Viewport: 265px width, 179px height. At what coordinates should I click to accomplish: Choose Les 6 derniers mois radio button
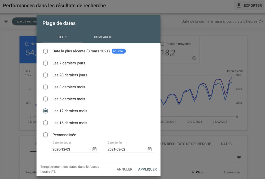46,99
